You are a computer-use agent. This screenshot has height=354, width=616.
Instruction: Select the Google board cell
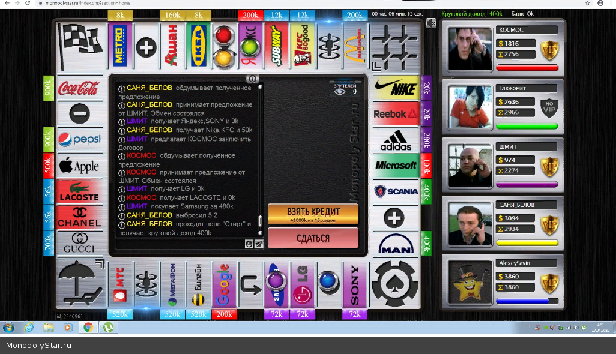[x=224, y=284]
